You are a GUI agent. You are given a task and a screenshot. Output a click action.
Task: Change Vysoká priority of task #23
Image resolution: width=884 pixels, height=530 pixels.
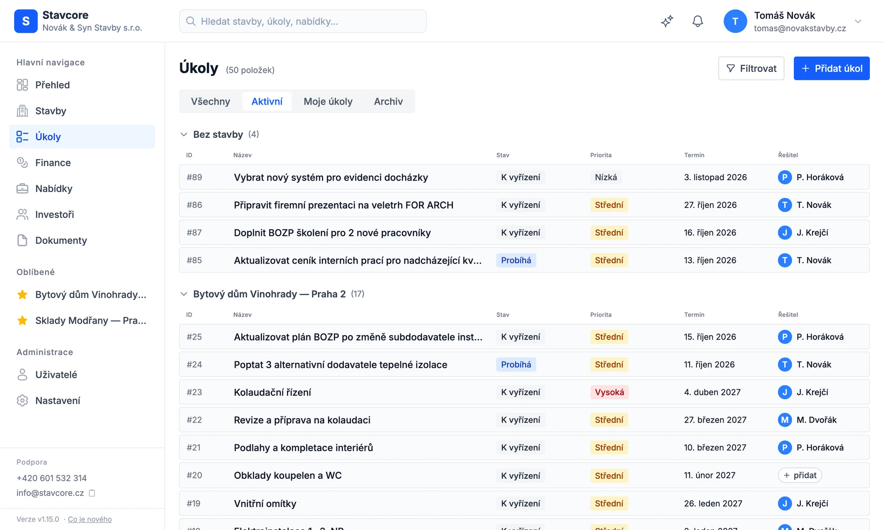point(609,392)
